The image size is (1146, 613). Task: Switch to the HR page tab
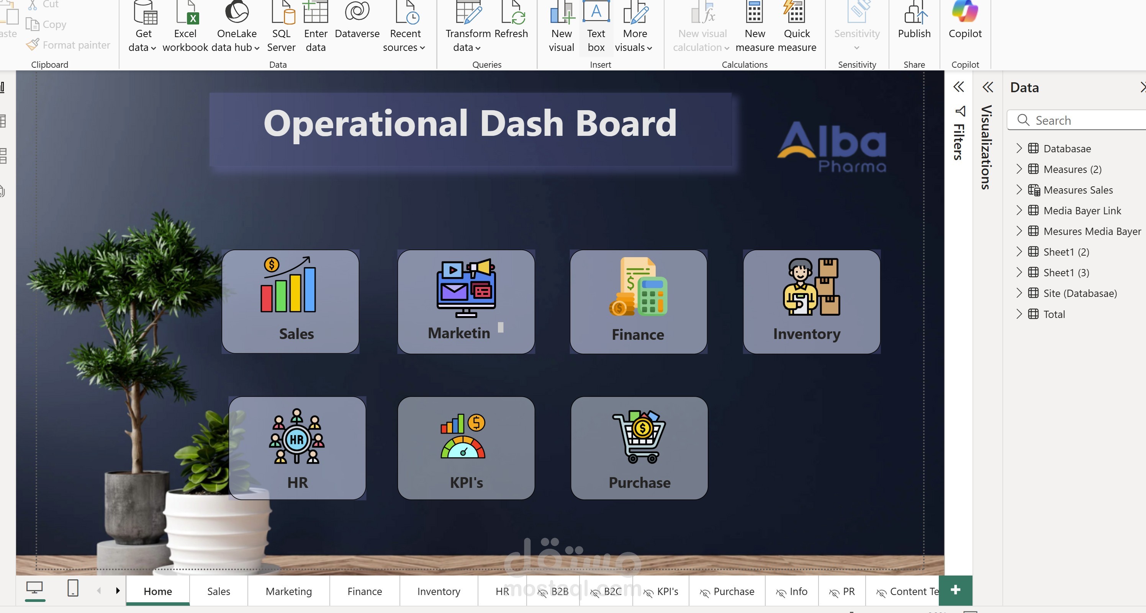tap(502, 591)
